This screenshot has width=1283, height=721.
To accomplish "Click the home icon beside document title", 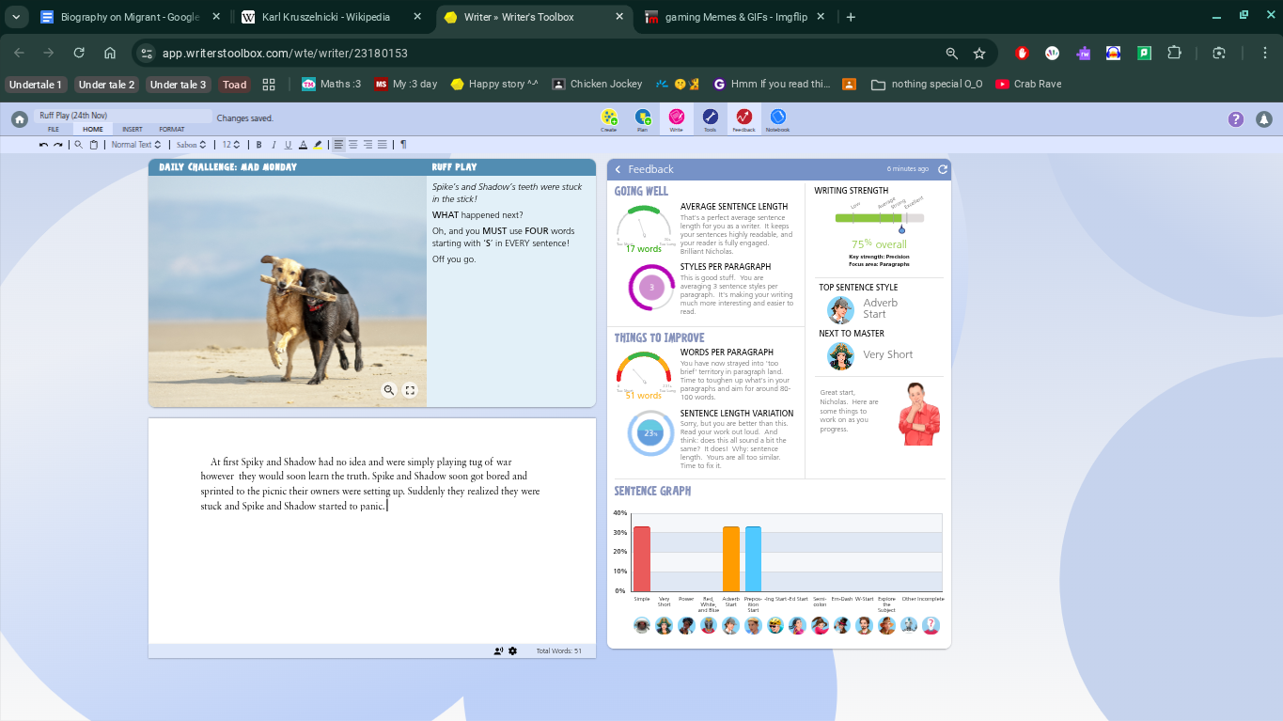I will (x=19, y=119).
